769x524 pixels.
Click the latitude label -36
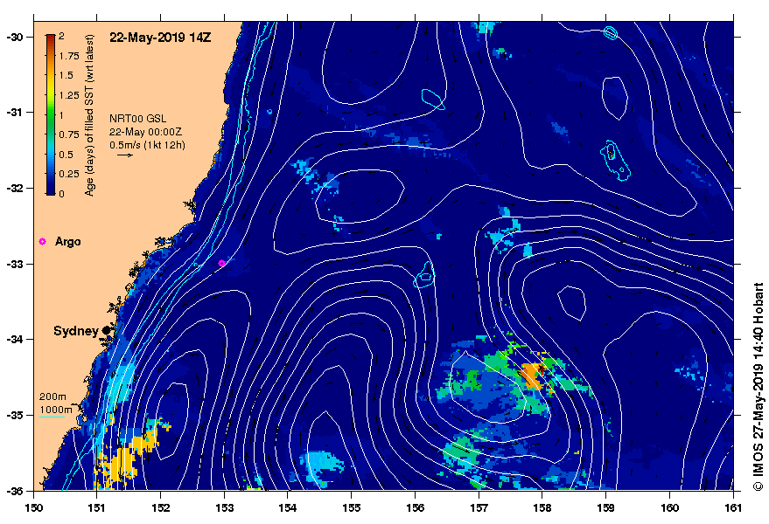13,491
